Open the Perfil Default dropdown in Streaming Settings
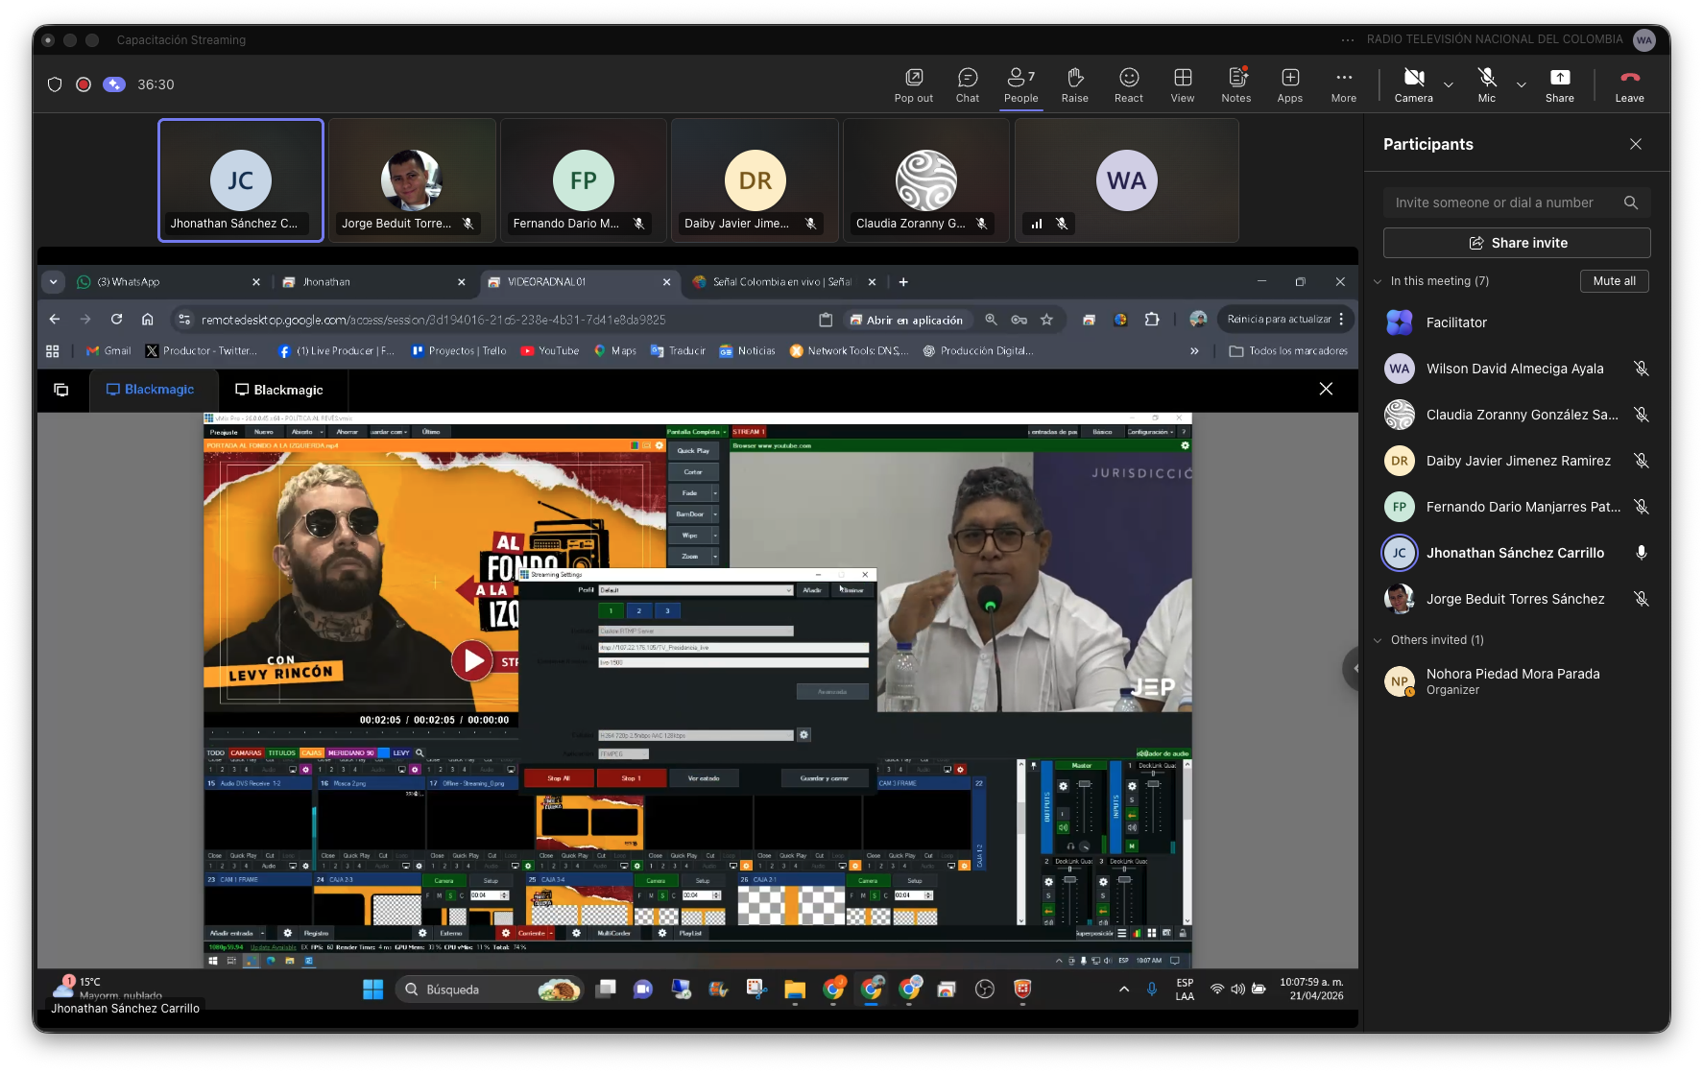Screen dimensions: 1703x1073 click(x=697, y=590)
